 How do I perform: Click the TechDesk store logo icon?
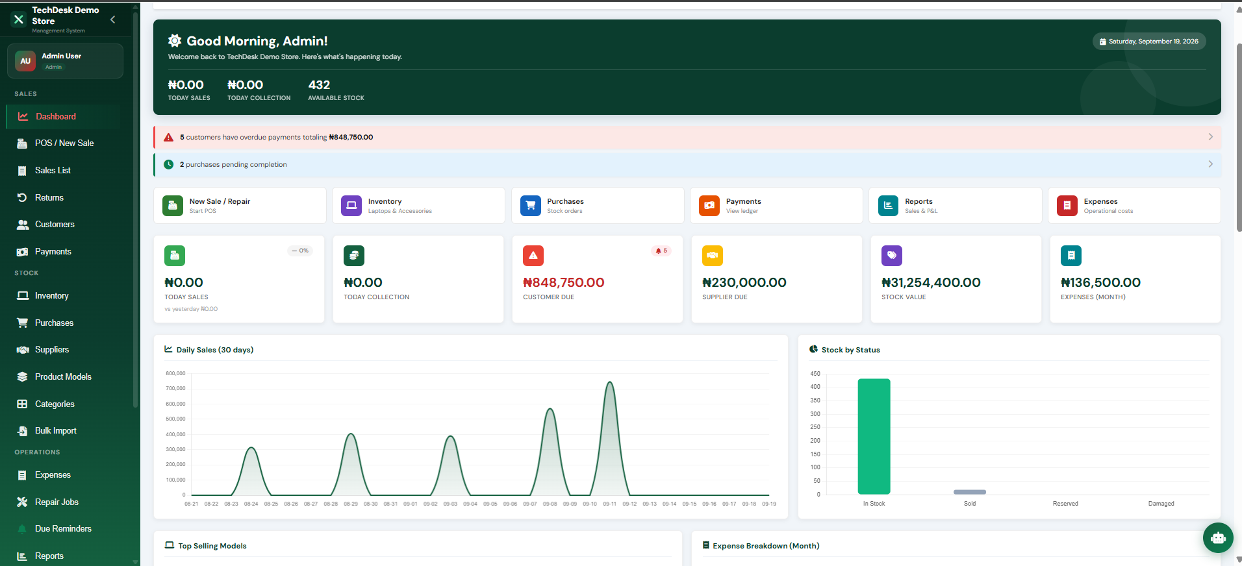[19, 19]
